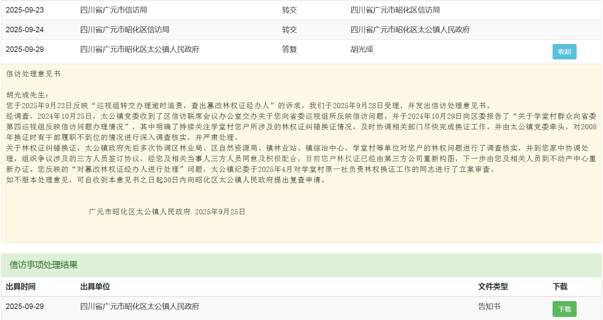Click the 信访处理意见书 title text
This screenshot has width=603, height=320.
coord(33,74)
